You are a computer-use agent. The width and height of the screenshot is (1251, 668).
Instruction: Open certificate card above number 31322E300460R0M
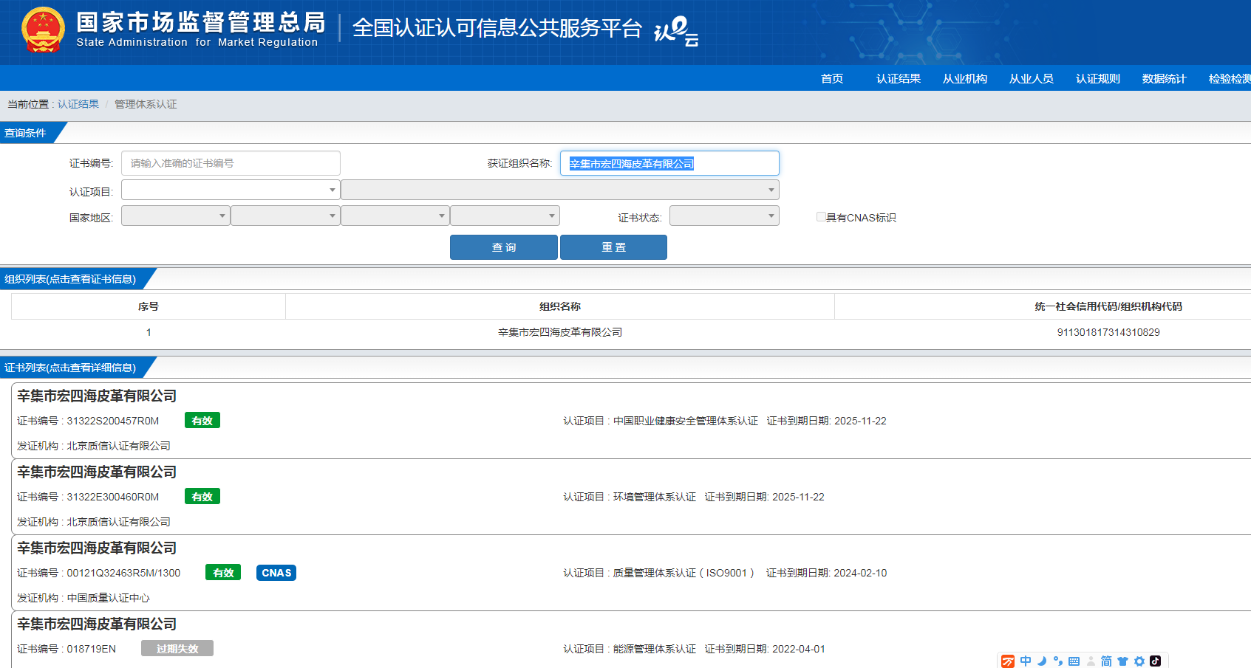(97, 472)
